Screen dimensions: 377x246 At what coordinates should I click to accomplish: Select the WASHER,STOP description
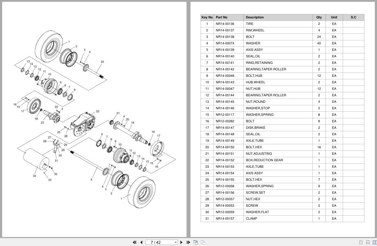click(258, 108)
